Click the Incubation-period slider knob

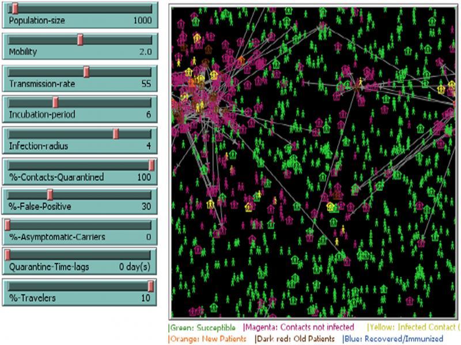[x=55, y=102]
